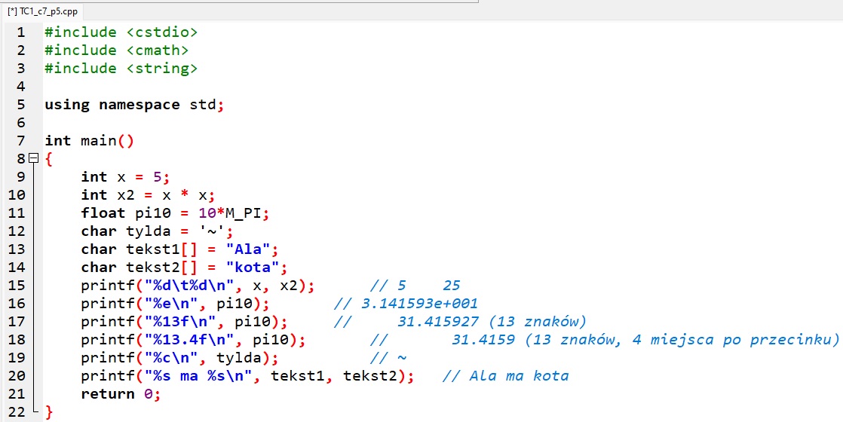The image size is (843, 422).
Task: Click the closing brace on line 22
Action: click(x=50, y=412)
